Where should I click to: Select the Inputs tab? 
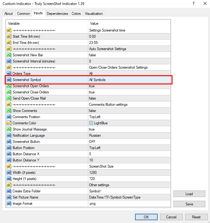pos(38,13)
